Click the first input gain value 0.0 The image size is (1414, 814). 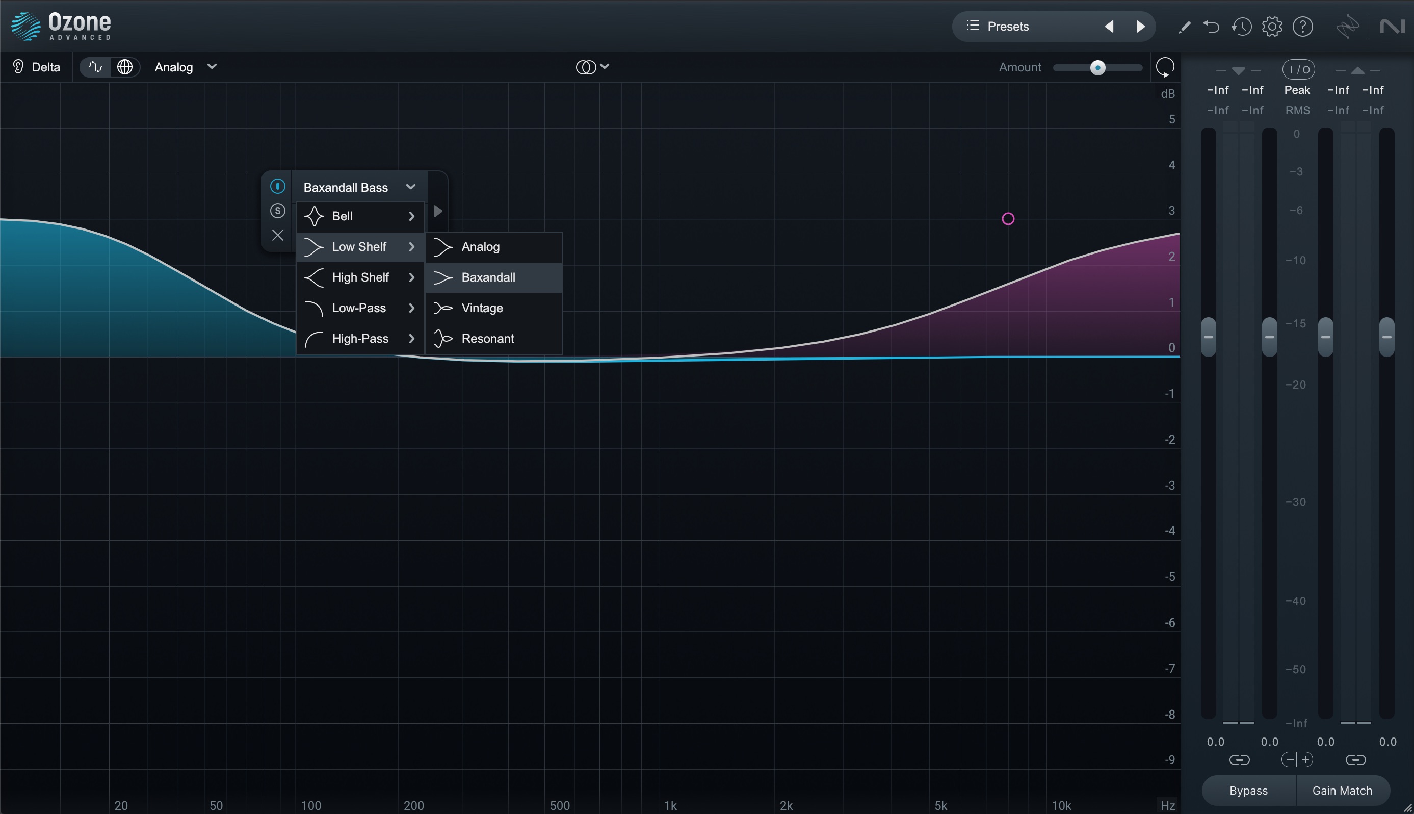[x=1216, y=742]
